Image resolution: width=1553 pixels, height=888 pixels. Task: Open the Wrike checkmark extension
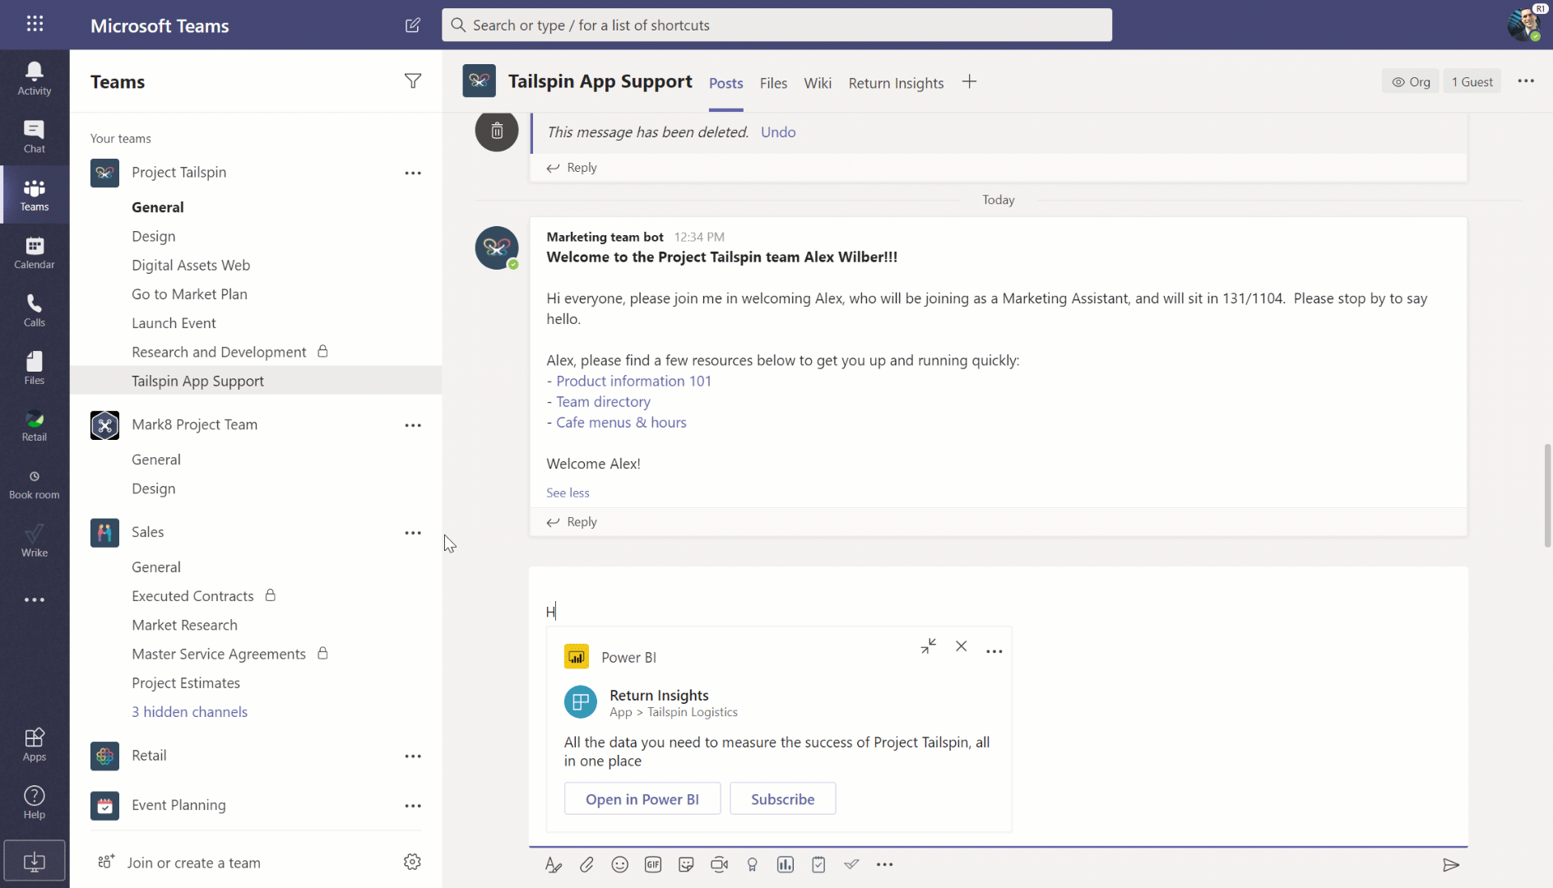851,864
